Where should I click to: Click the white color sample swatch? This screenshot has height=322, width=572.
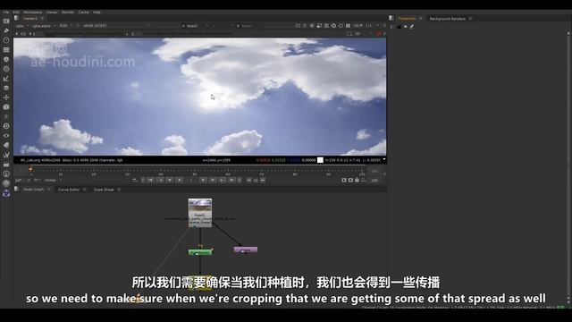tap(320, 160)
